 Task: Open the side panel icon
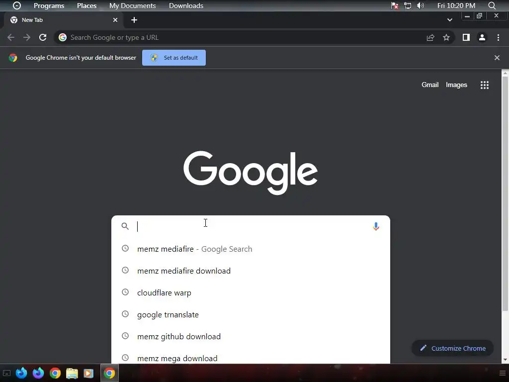coord(466,37)
